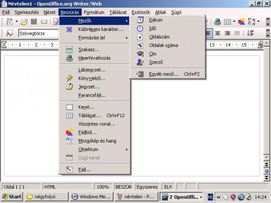Click the Gallery shapes toolbar icon

(241, 22)
